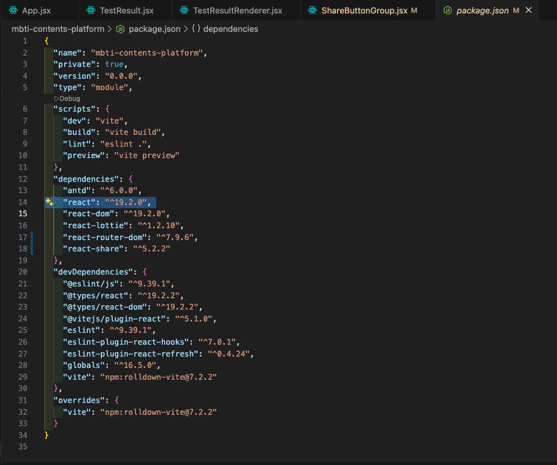Screen dimensions: 557x465
Task: Switch to the ShareButtonGroup.jsx tab
Action: [x=368, y=11]
